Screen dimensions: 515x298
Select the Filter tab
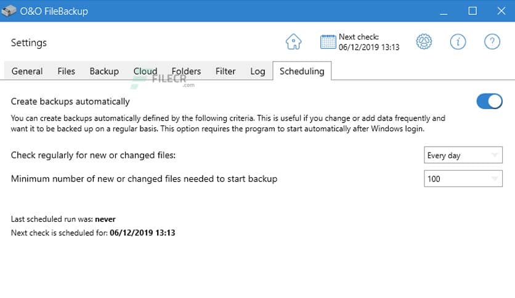(225, 71)
